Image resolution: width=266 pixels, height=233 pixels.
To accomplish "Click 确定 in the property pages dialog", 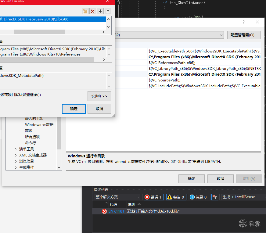I will pos(192,179).
